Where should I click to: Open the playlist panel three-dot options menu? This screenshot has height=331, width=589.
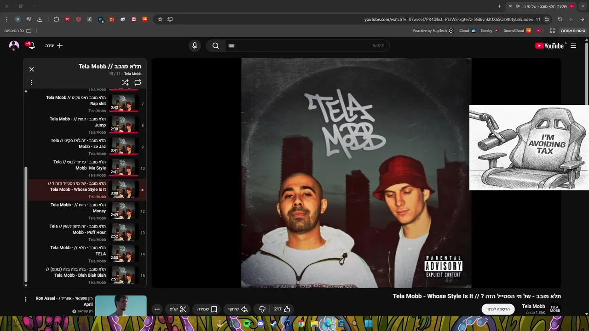pos(31,82)
